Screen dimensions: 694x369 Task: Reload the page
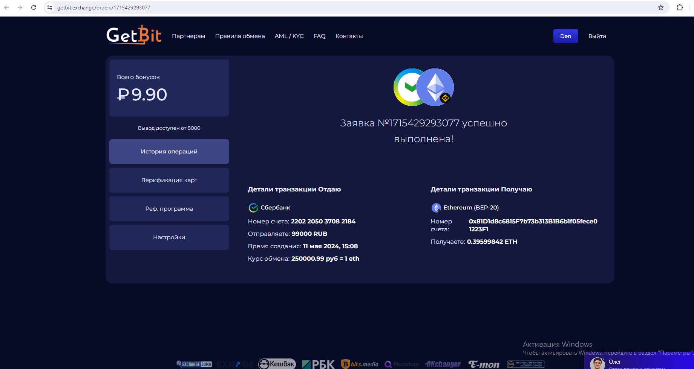point(34,8)
